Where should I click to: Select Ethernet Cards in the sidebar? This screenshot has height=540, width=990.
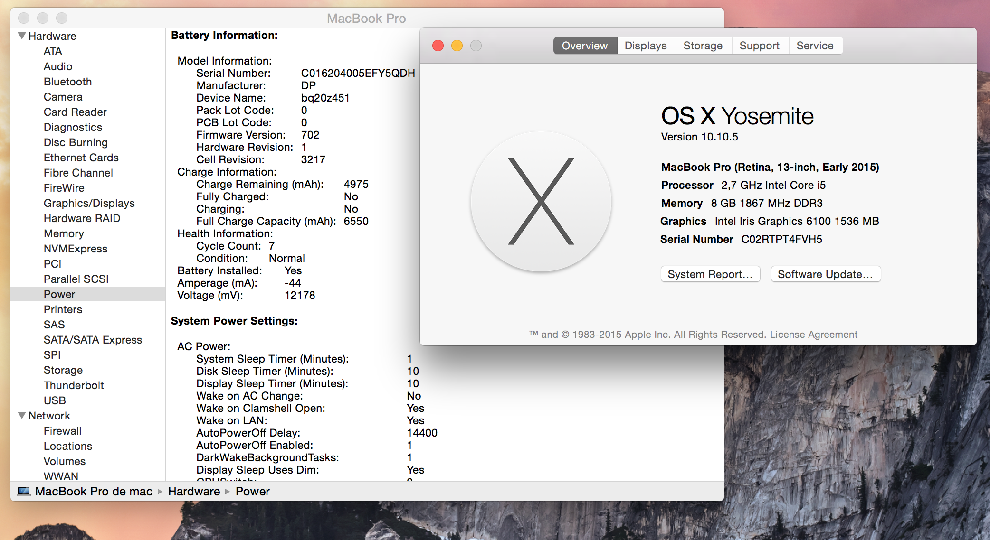click(81, 158)
